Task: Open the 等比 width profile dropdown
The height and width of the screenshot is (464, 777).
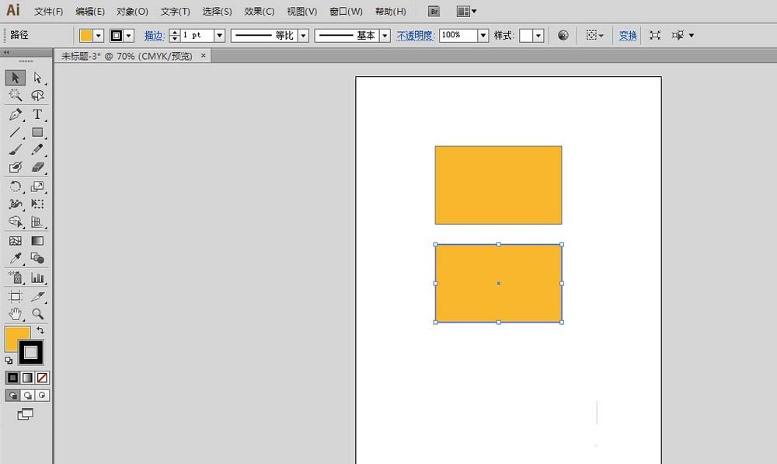Action: point(304,36)
